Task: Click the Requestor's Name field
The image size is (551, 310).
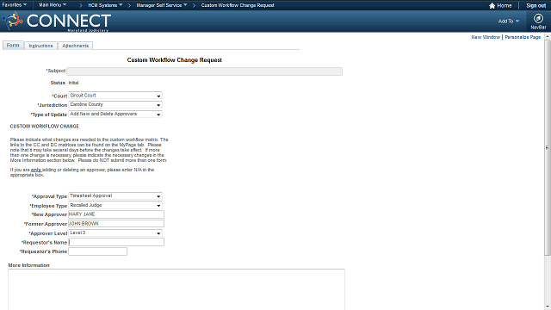Action: [116, 242]
